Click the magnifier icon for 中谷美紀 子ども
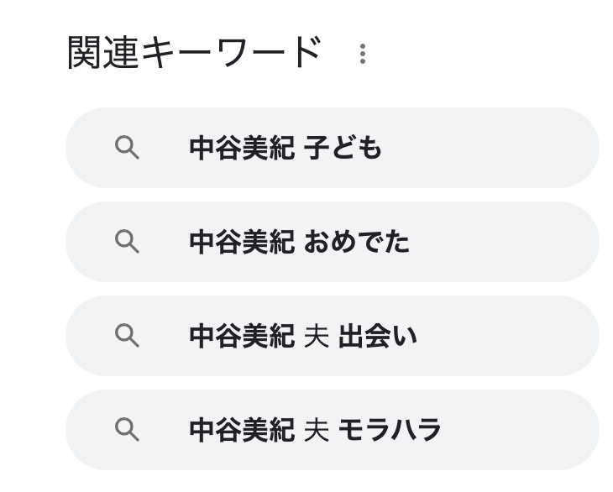613x492 pixels. pyautogui.click(x=127, y=148)
